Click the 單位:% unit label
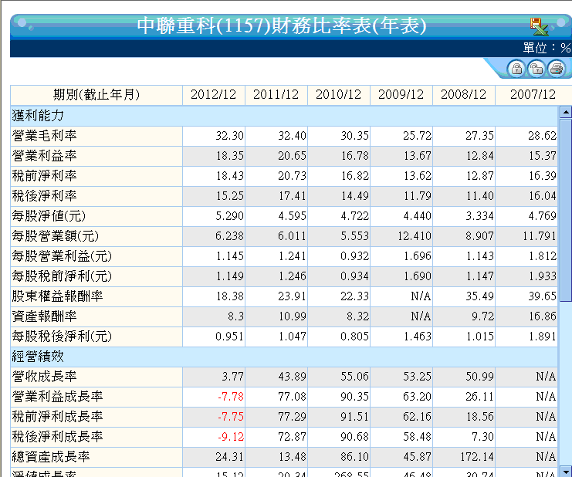This screenshot has width=572, height=477. coord(547,48)
